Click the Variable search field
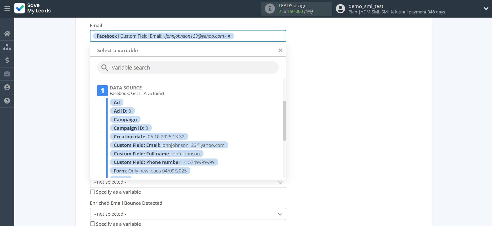Image resolution: width=492 pixels, height=226 pixels. (x=188, y=68)
